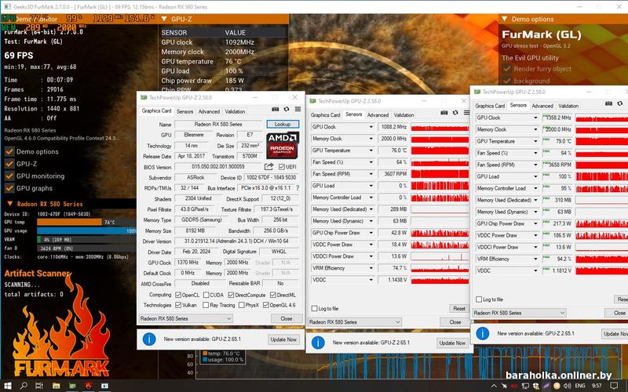Toggle GPU monitoring checkbox in FurMark
Screen dimensions: 628x392
pyautogui.click(x=9, y=176)
